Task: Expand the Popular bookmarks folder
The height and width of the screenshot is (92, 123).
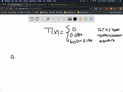Action: point(59,12)
